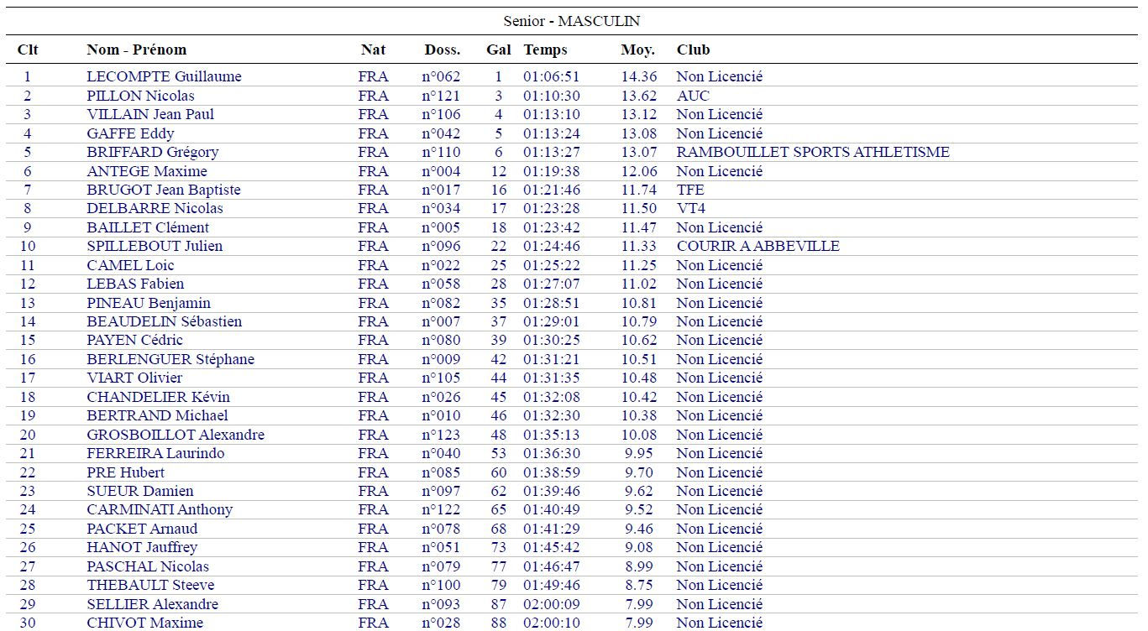
Task: Click the time 01:06:51
Action: click(552, 76)
